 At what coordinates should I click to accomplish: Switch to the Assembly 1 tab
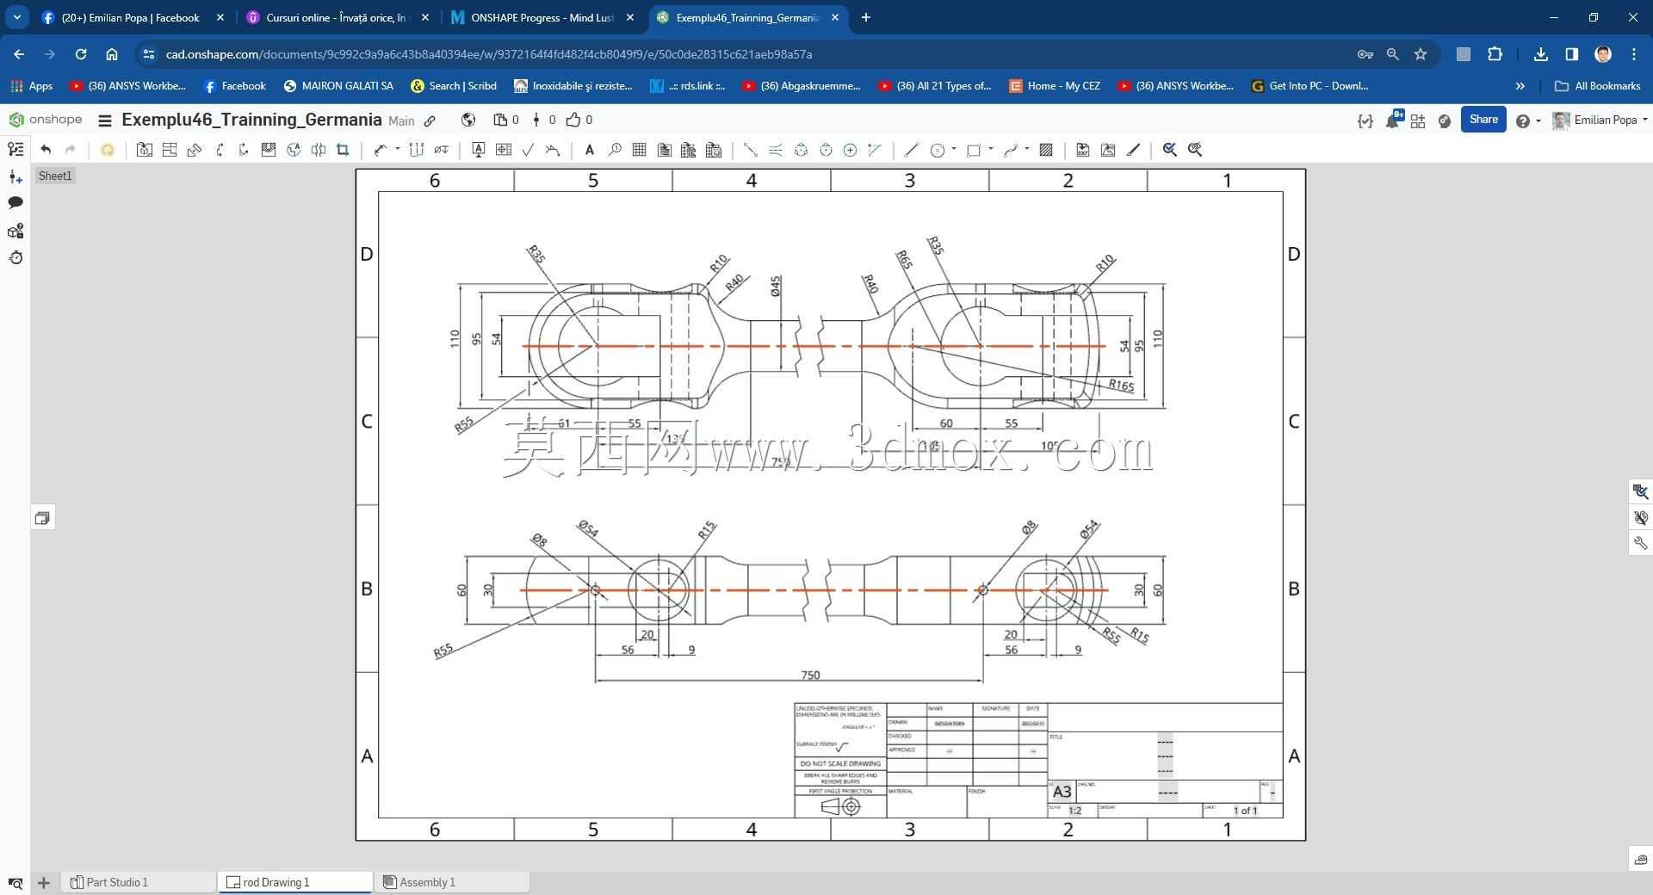(452, 882)
